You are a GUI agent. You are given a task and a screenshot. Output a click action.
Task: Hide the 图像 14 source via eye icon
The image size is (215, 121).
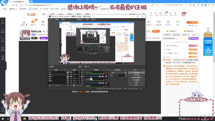click(x=79, y=76)
